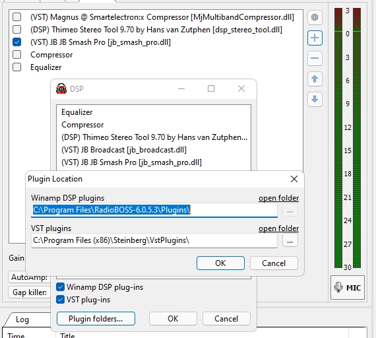Remove DSP plugin with minus icon
Screen dimensions: 376x338
[315, 58]
